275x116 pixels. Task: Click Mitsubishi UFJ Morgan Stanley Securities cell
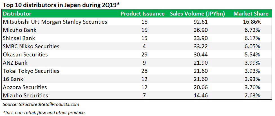pyautogui.click(x=55, y=21)
